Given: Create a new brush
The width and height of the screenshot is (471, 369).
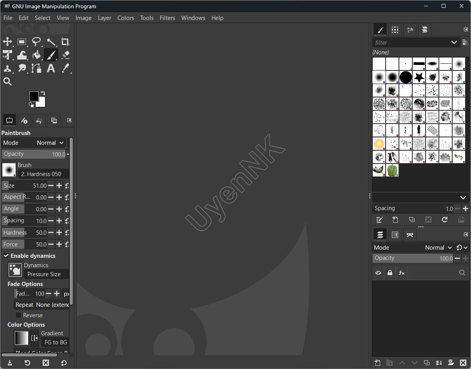Looking at the screenshot, I should [395, 220].
